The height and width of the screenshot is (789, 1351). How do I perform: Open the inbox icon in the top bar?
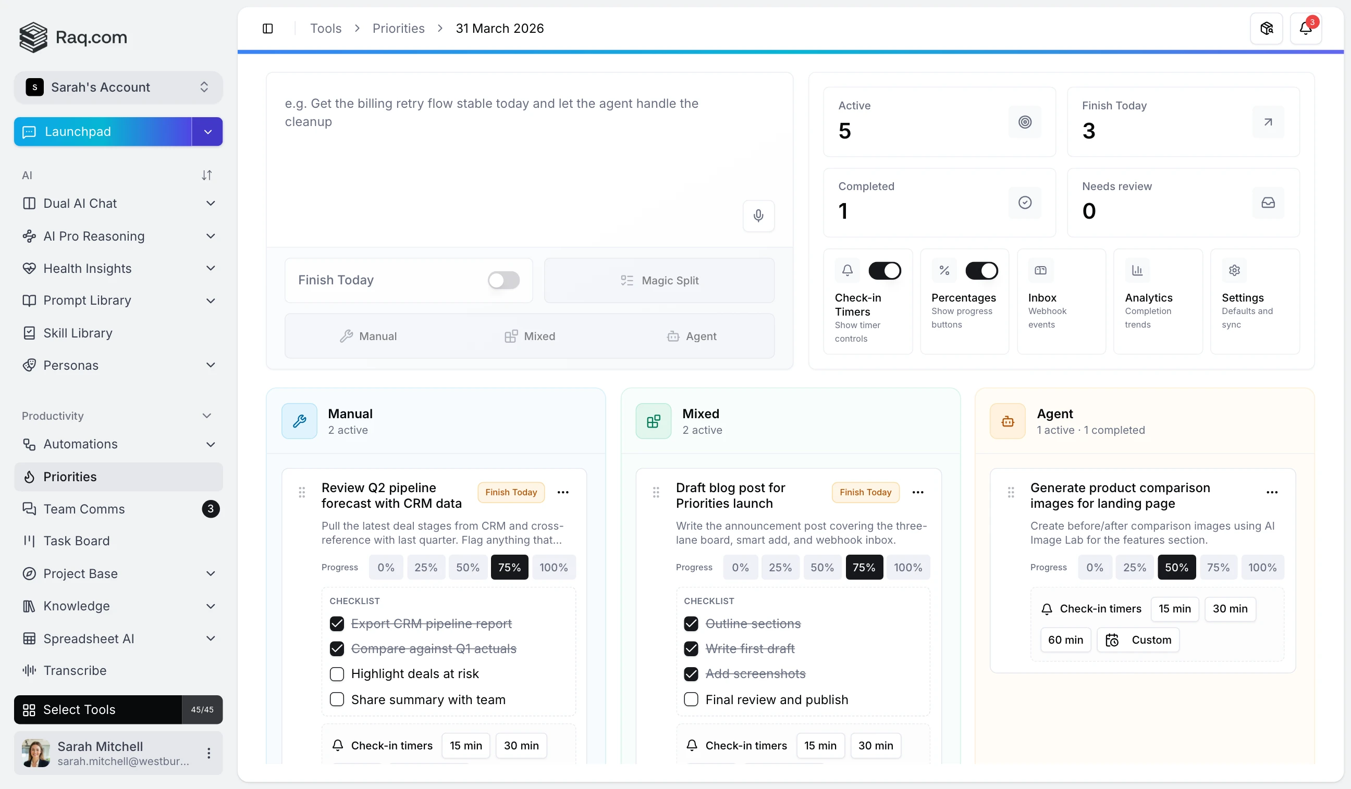point(1266,28)
